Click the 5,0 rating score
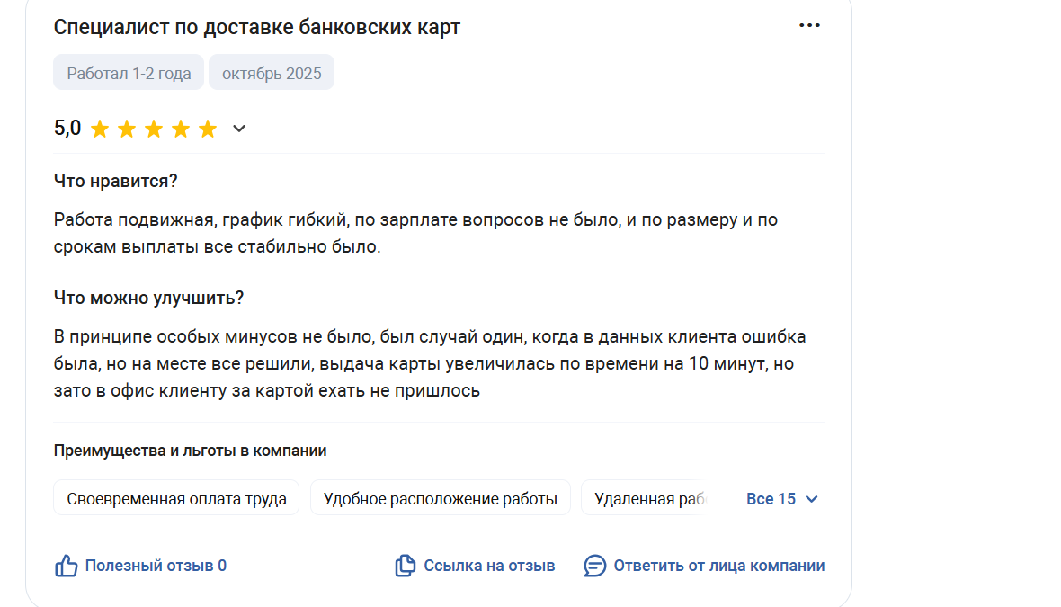This screenshot has width=1061, height=607. point(67,129)
